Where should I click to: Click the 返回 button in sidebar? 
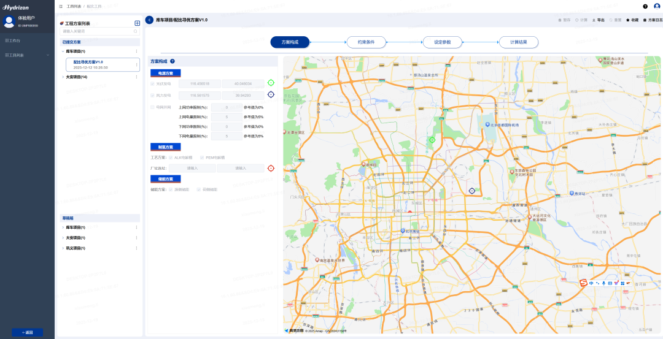pyautogui.click(x=27, y=332)
